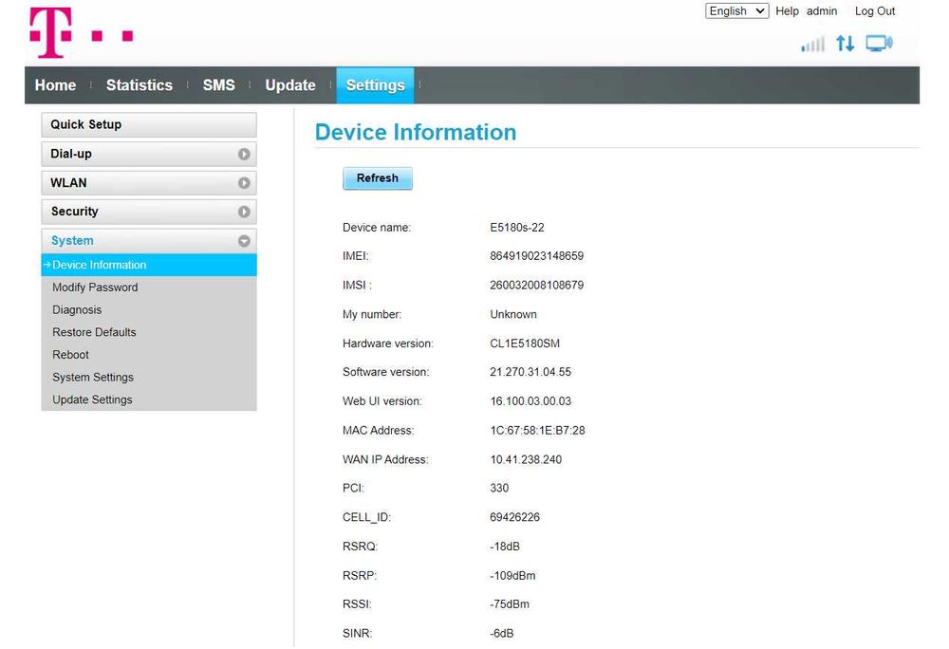Click CELL_ID value 69426226
This screenshot has width=949, height=649.
[514, 517]
